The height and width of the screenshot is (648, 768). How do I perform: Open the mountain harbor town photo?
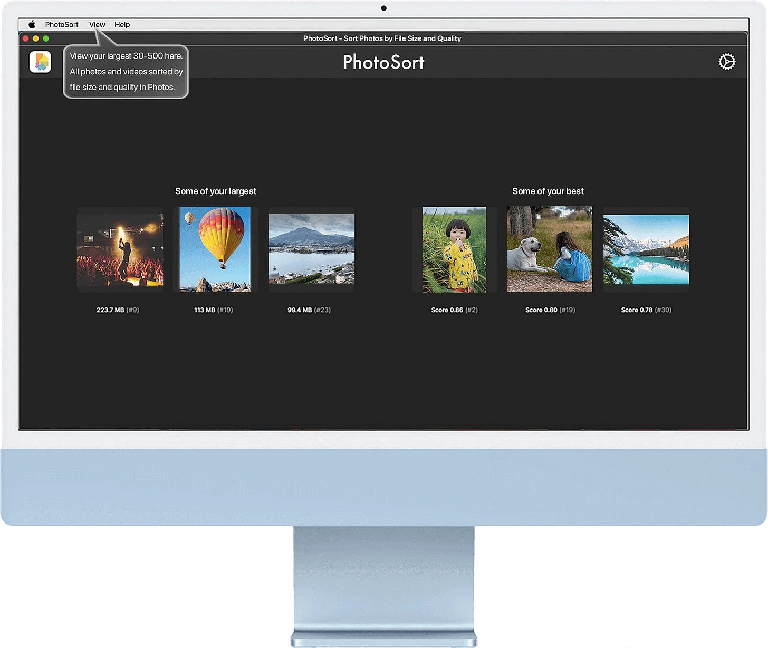click(x=312, y=249)
